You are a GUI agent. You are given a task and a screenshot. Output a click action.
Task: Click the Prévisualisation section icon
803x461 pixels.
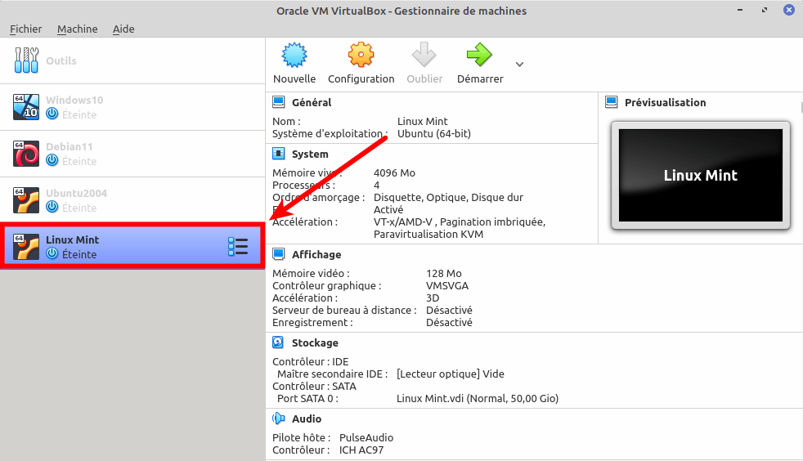click(x=612, y=102)
